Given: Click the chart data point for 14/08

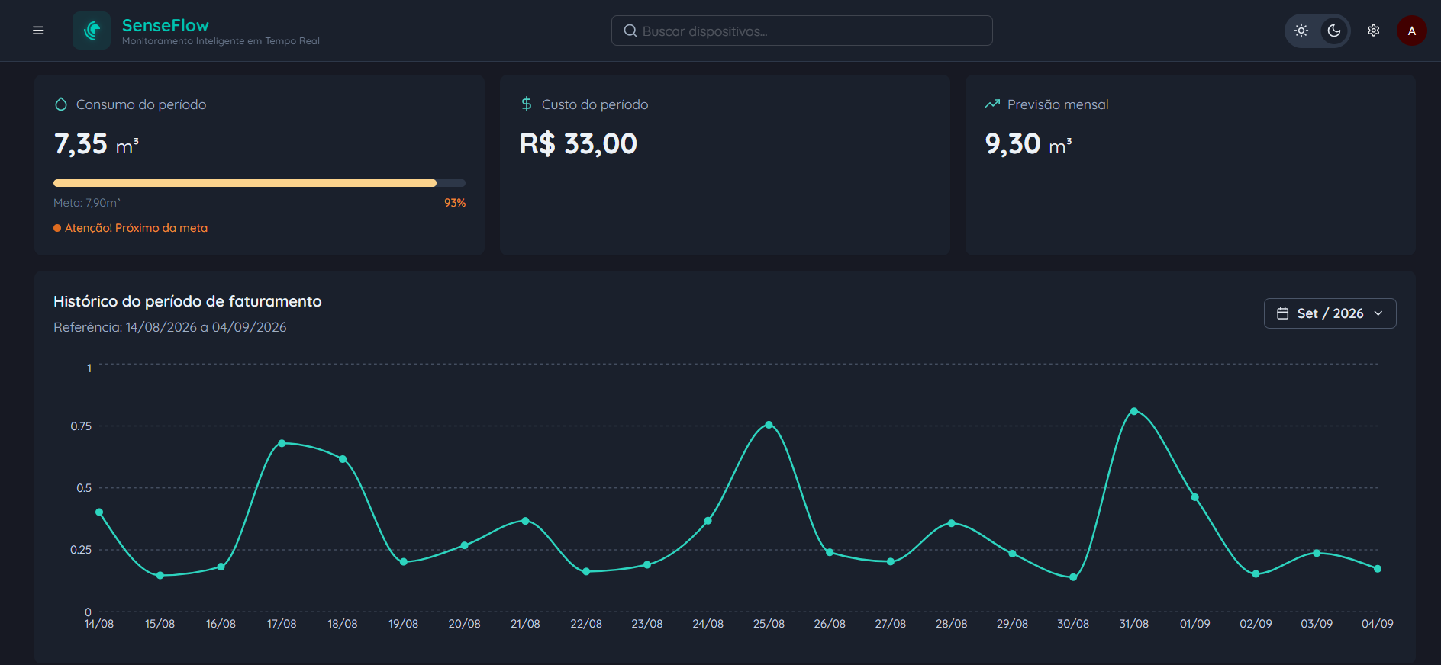Looking at the screenshot, I should pos(99,512).
